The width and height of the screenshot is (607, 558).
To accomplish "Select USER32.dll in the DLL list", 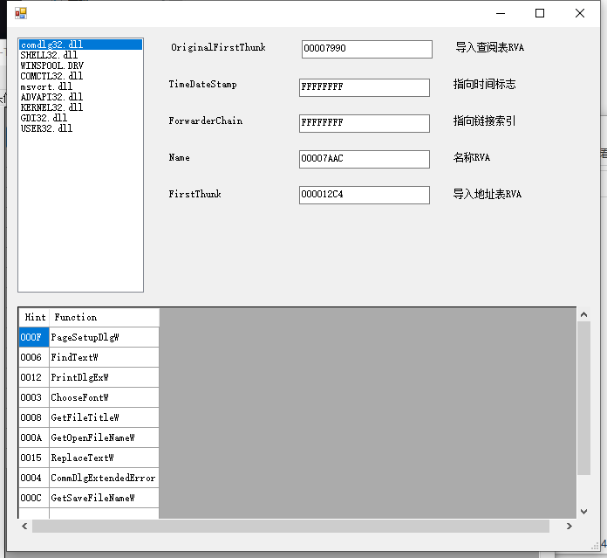I will [80, 128].
